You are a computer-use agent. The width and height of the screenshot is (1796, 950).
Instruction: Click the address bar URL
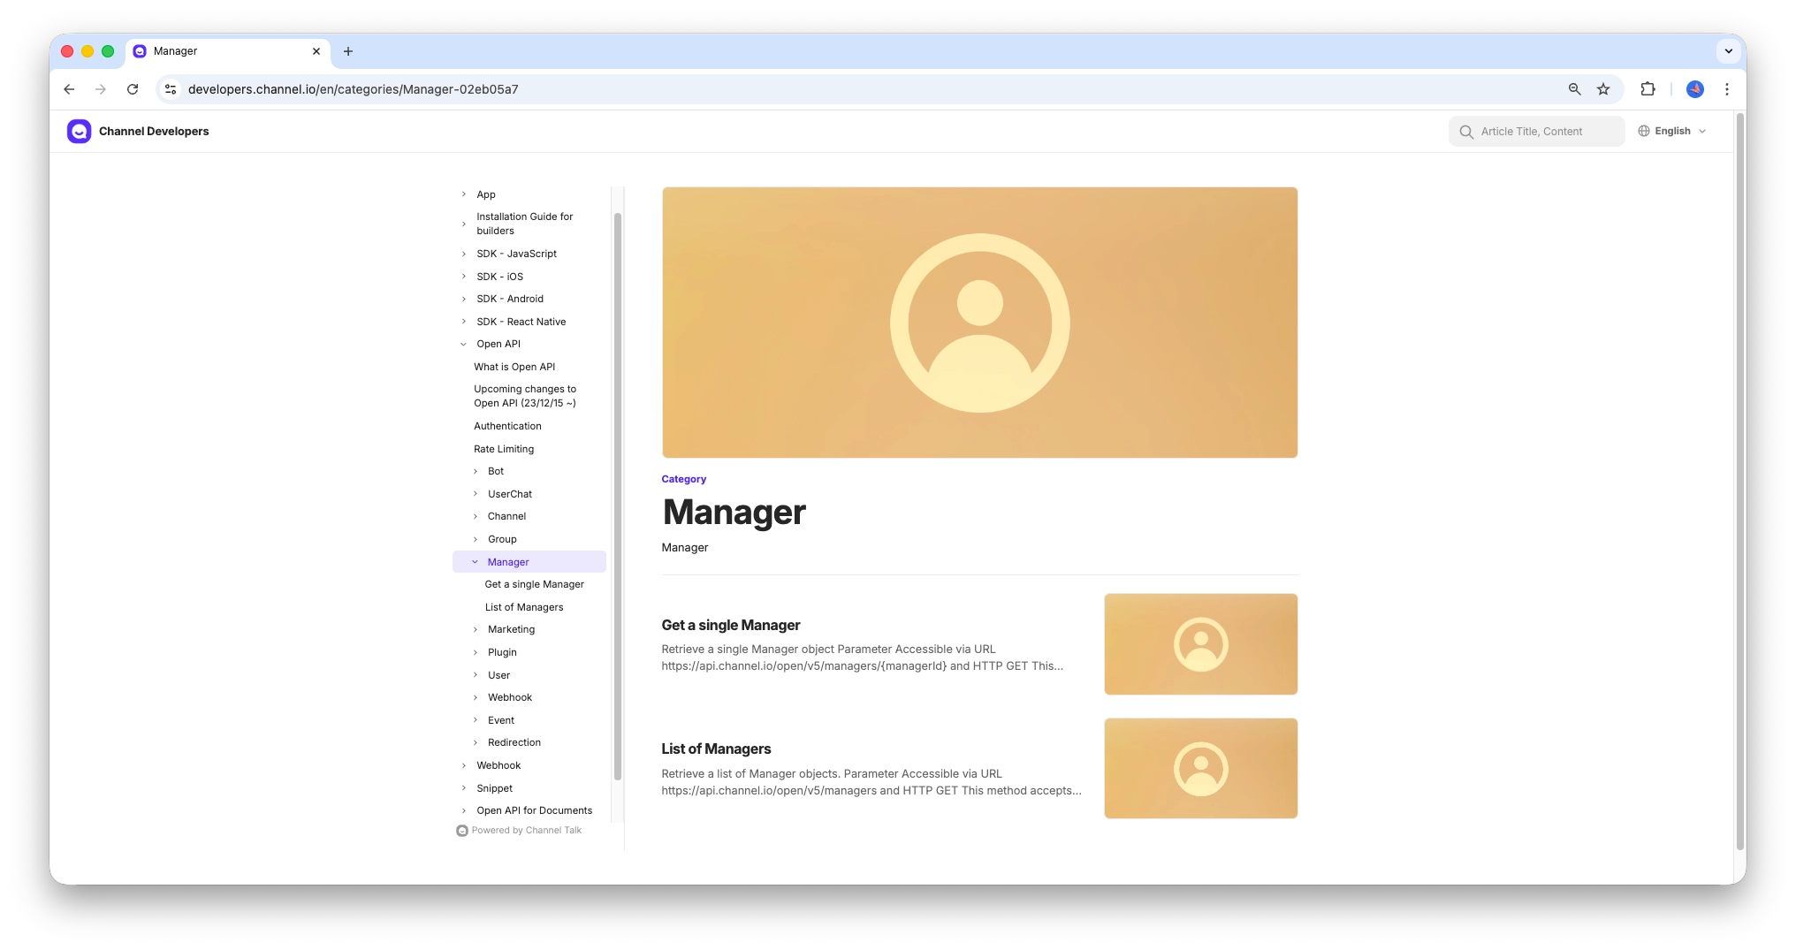click(353, 89)
